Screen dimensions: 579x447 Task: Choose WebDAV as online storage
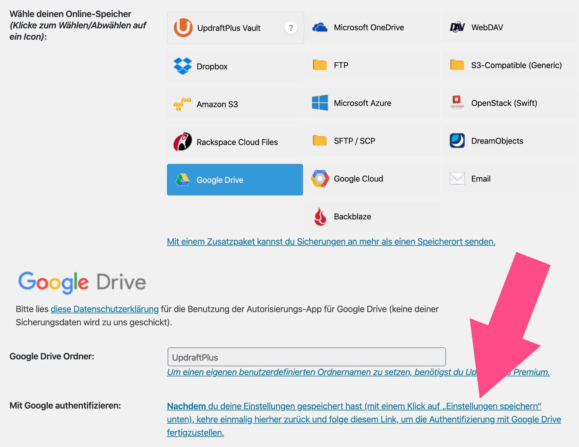click(x=486, y=27)
